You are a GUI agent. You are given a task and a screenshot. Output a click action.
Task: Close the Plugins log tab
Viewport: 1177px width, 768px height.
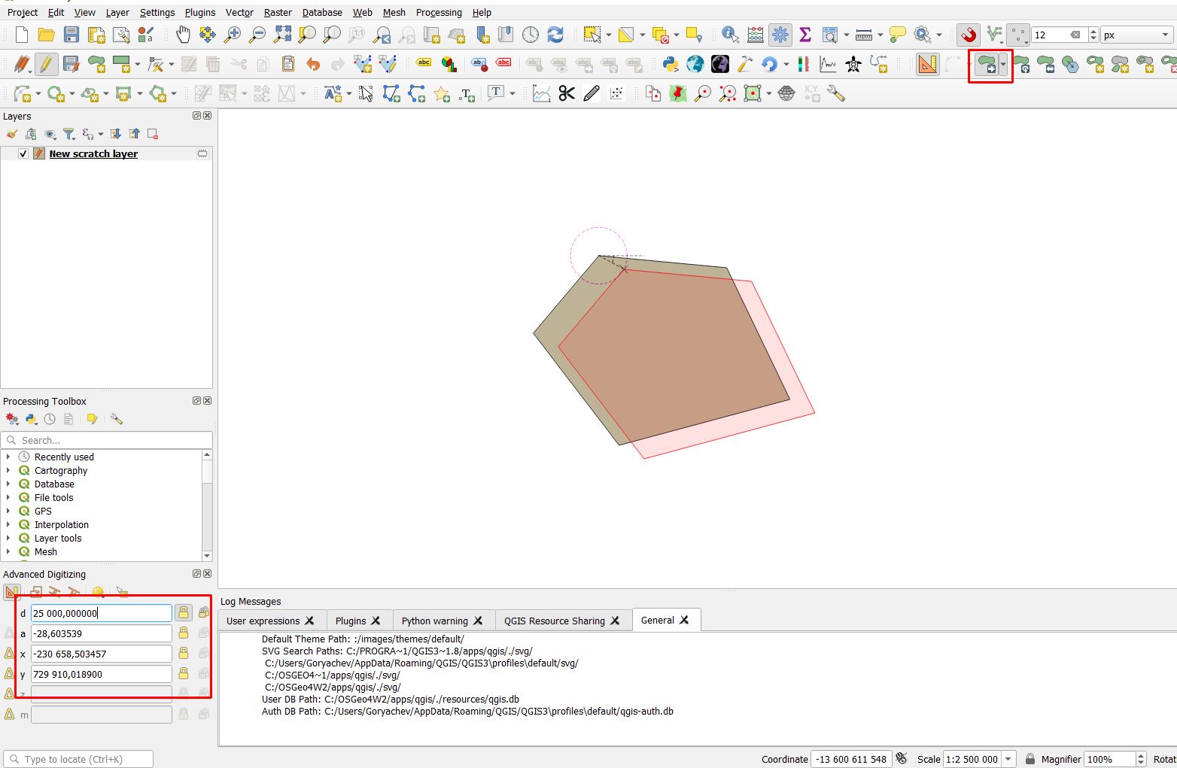click(x=376, y=621)
